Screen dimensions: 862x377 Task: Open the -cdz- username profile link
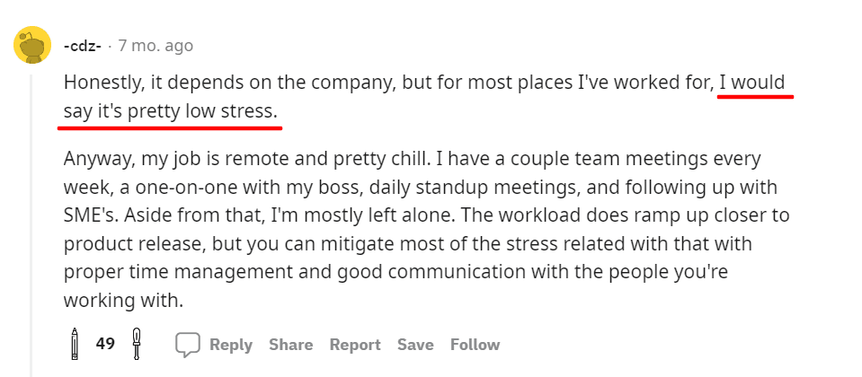[x=82, y=45]
